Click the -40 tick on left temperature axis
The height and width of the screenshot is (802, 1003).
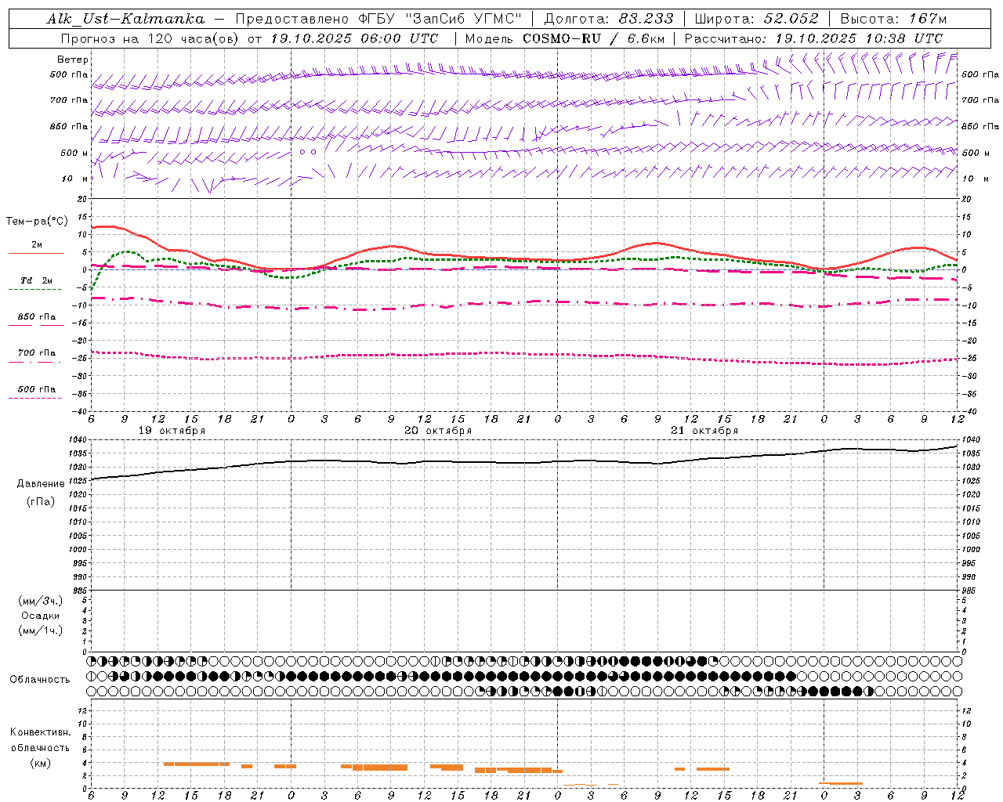coord(80,411)
